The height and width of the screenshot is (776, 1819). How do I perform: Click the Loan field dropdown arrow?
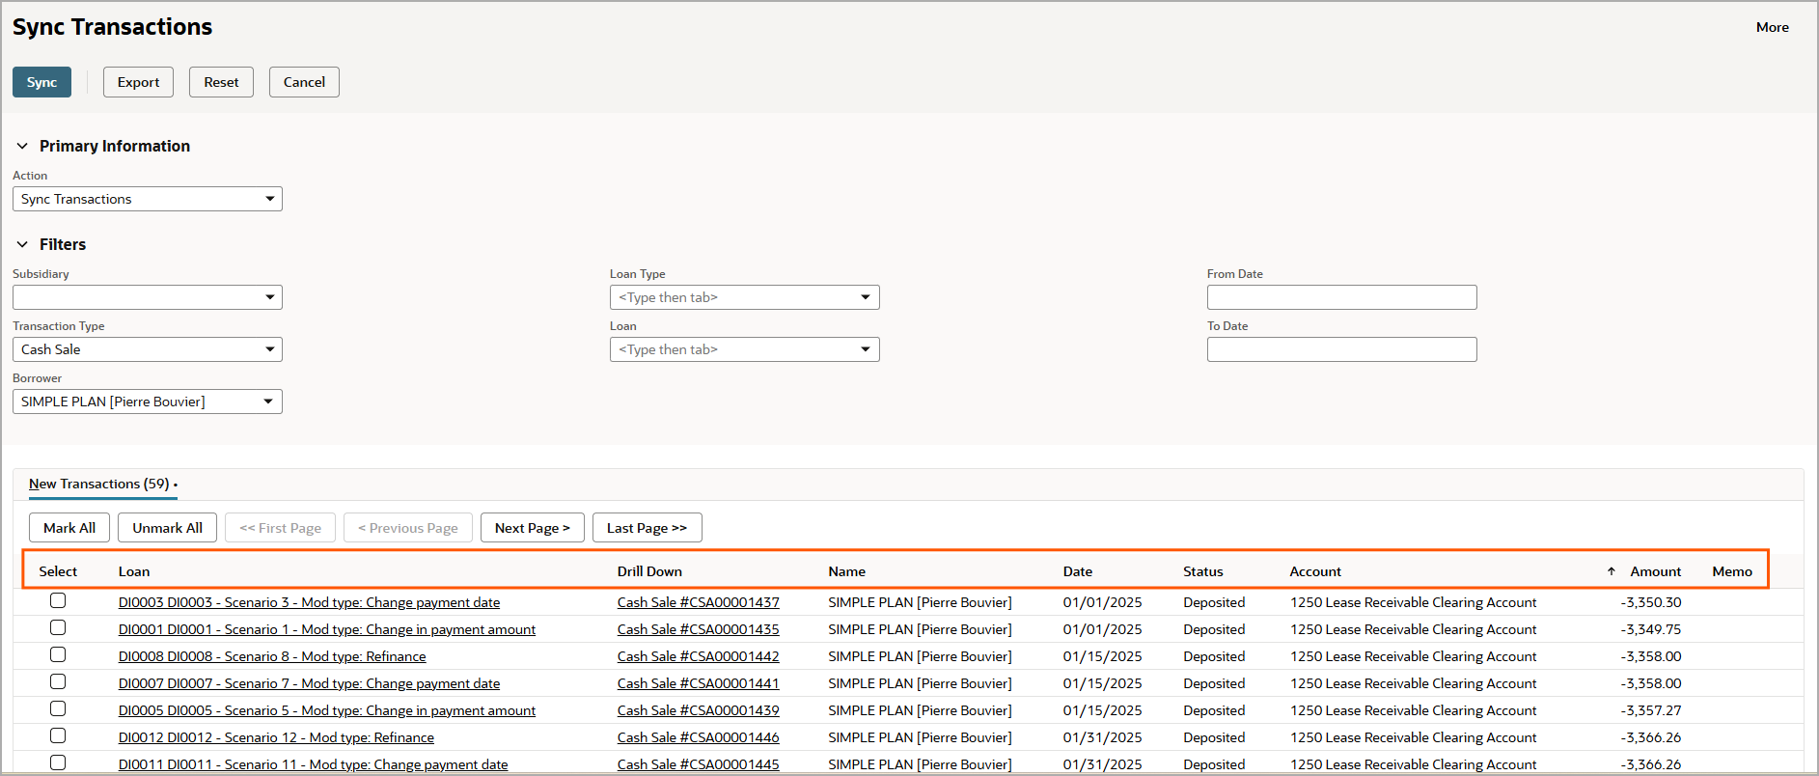pos(865,349)
